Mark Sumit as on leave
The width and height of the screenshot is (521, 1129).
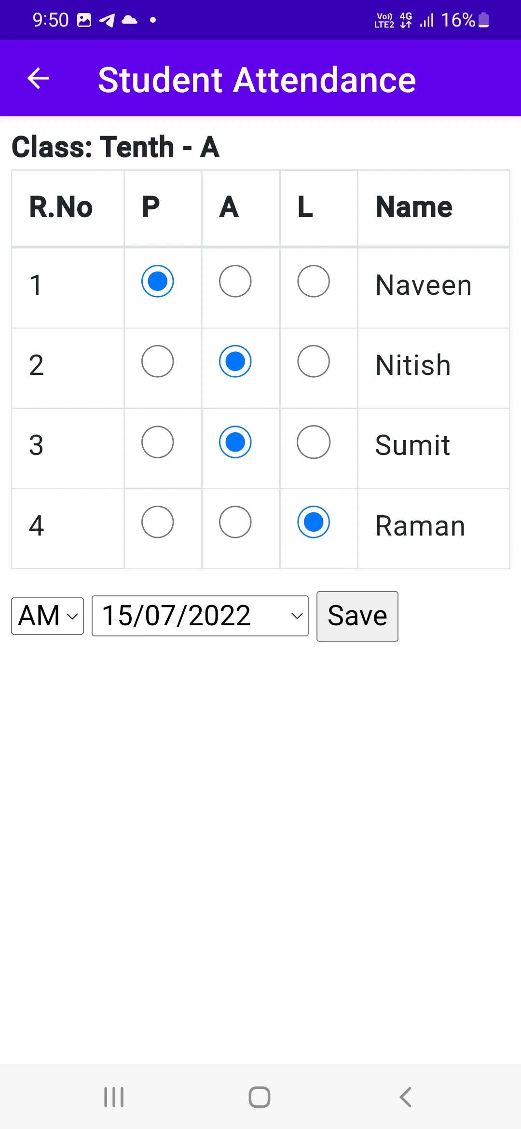pyautogui.click(x=314, y=442)
